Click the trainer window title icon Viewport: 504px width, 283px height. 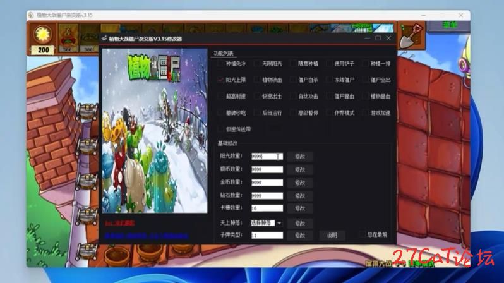pos(104,39)
